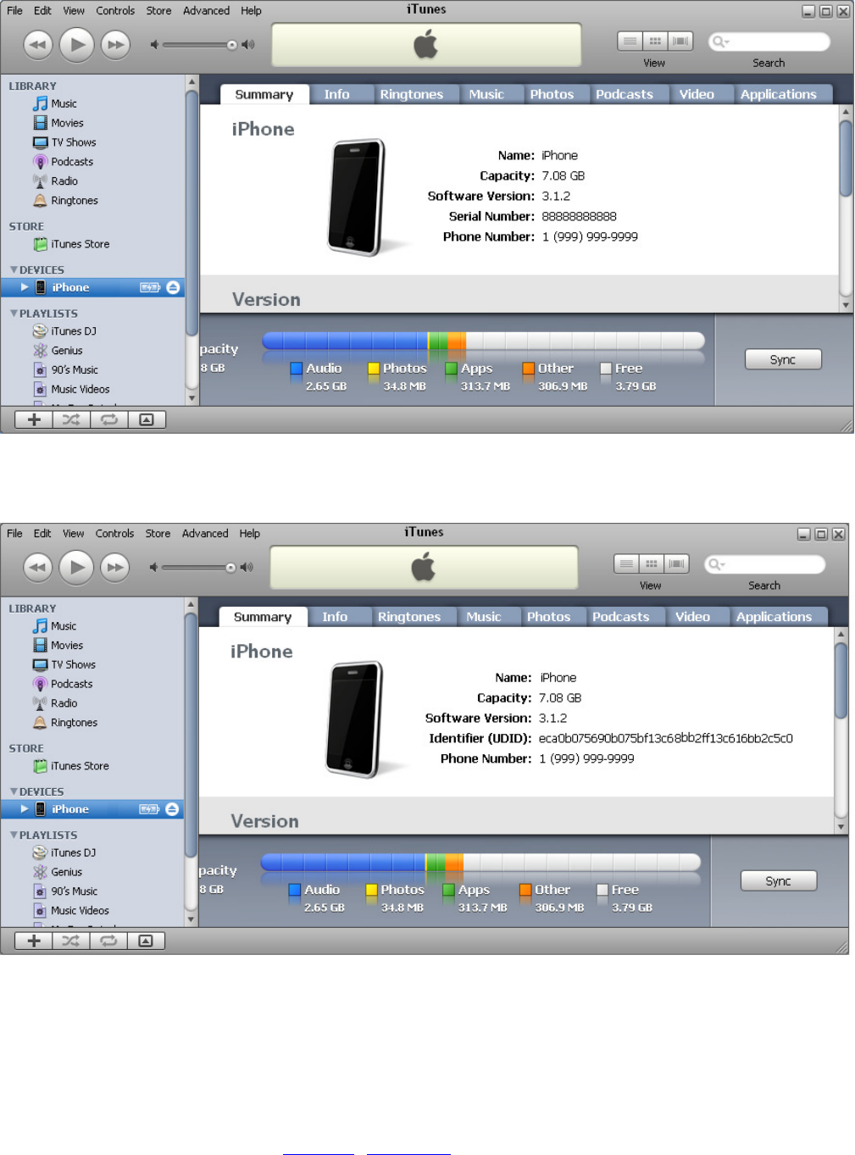
Task: Select Cover Flow view icon in Serial Number window
Action: pyautogui.click(x=680, y=41)
